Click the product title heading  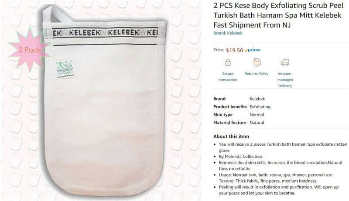[278, 15]
